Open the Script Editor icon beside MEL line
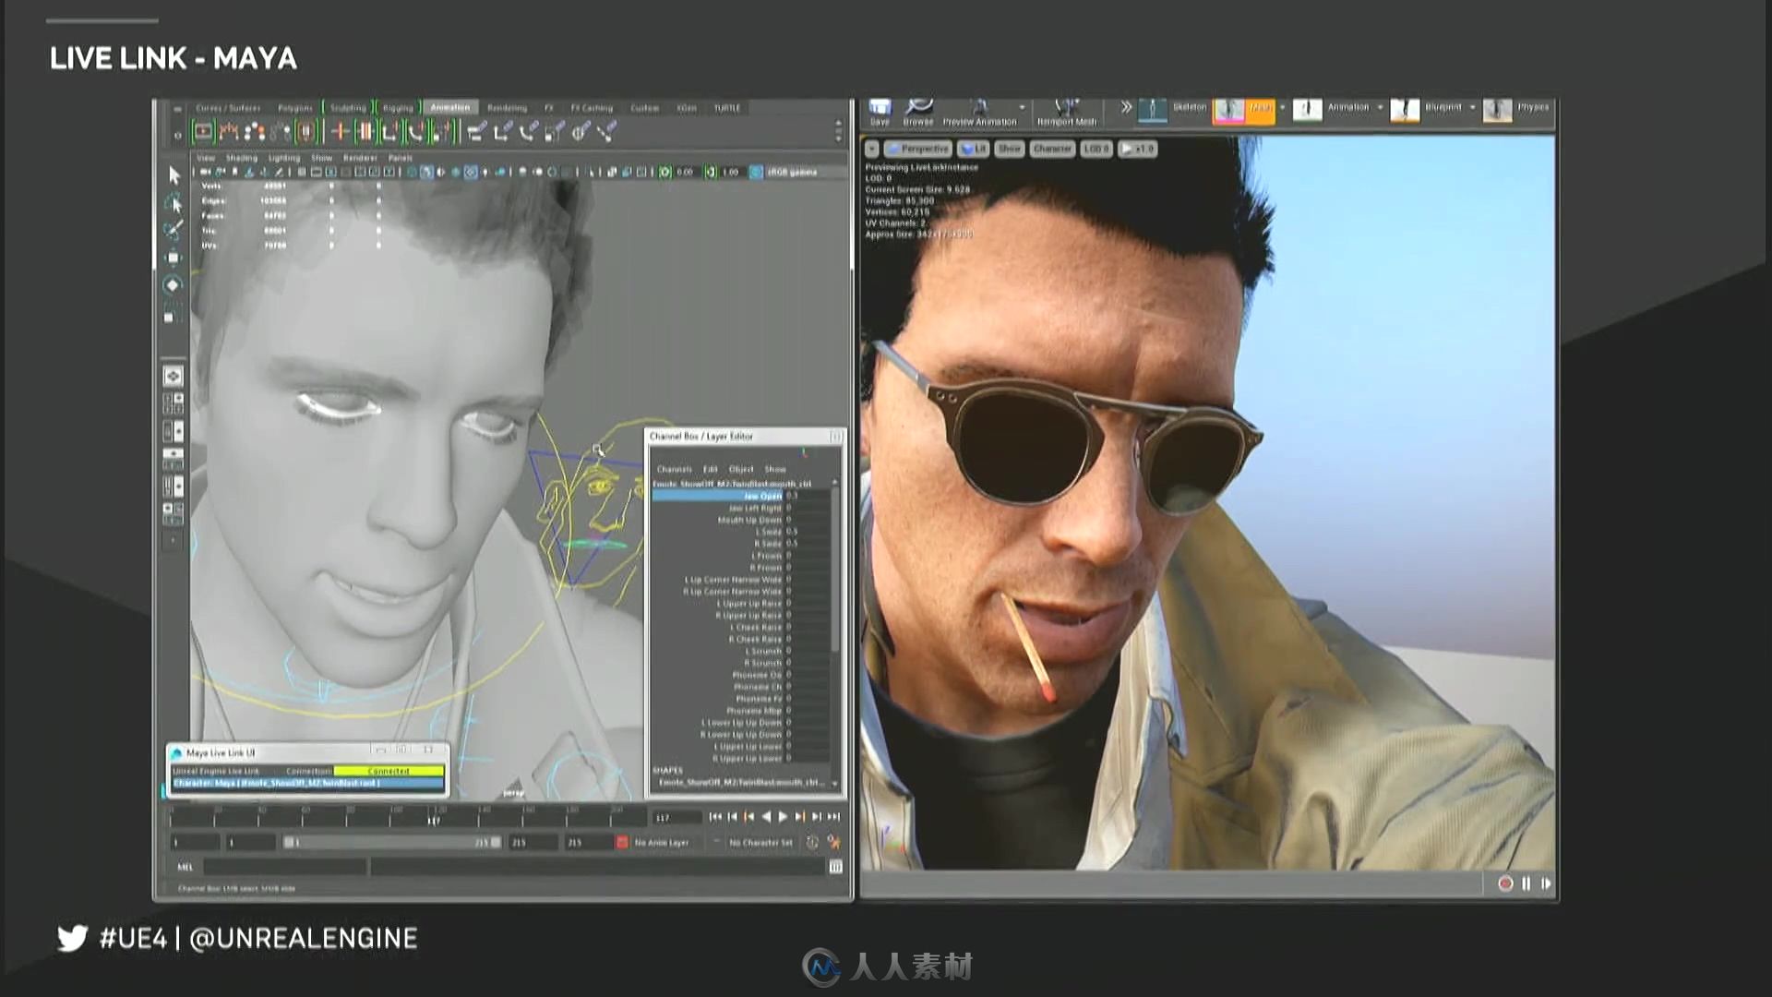The width and height of the screenshot is (1772, 997). [x=835, y=867]
